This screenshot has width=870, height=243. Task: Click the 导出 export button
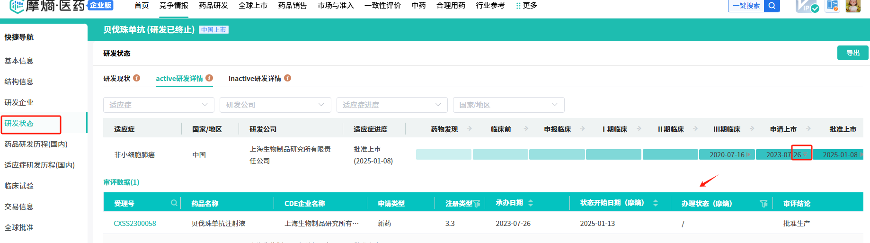(x=852, y=53)
